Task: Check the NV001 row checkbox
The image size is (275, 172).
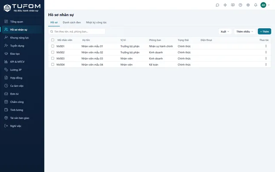Action: (x=52, y=46)
